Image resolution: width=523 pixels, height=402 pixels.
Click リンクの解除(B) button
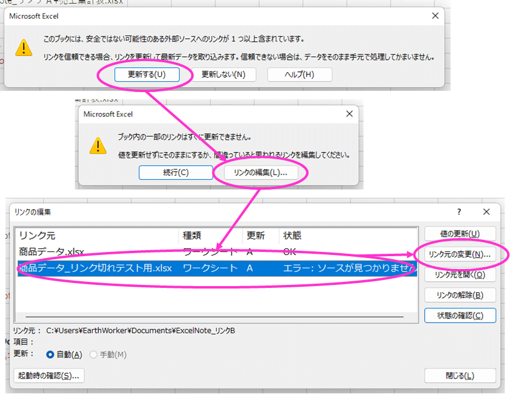[x=460, y=295]
